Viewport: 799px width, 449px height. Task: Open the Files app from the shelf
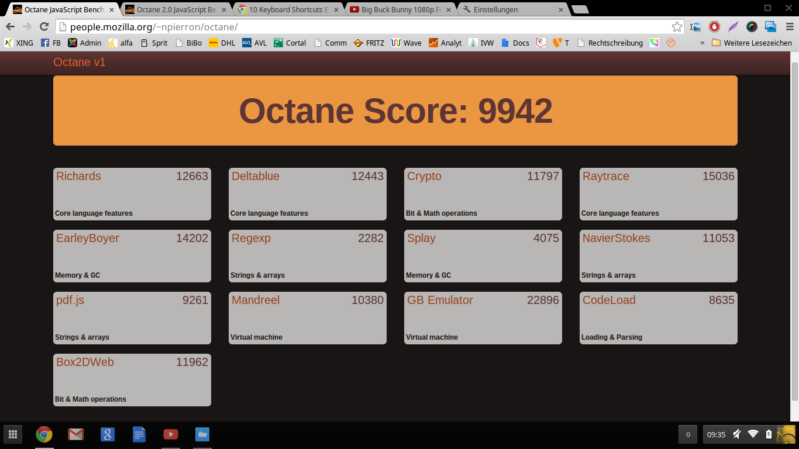click(202, 434)
